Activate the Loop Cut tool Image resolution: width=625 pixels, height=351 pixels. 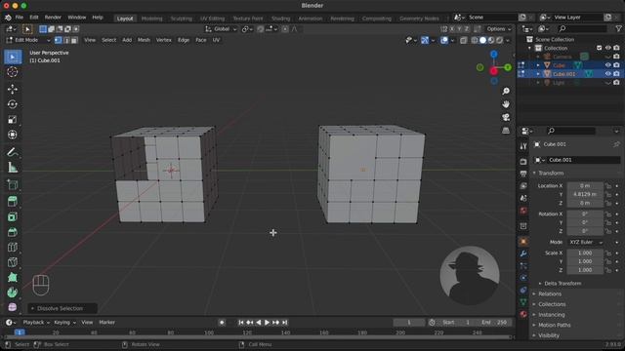[x=13, y=247]
